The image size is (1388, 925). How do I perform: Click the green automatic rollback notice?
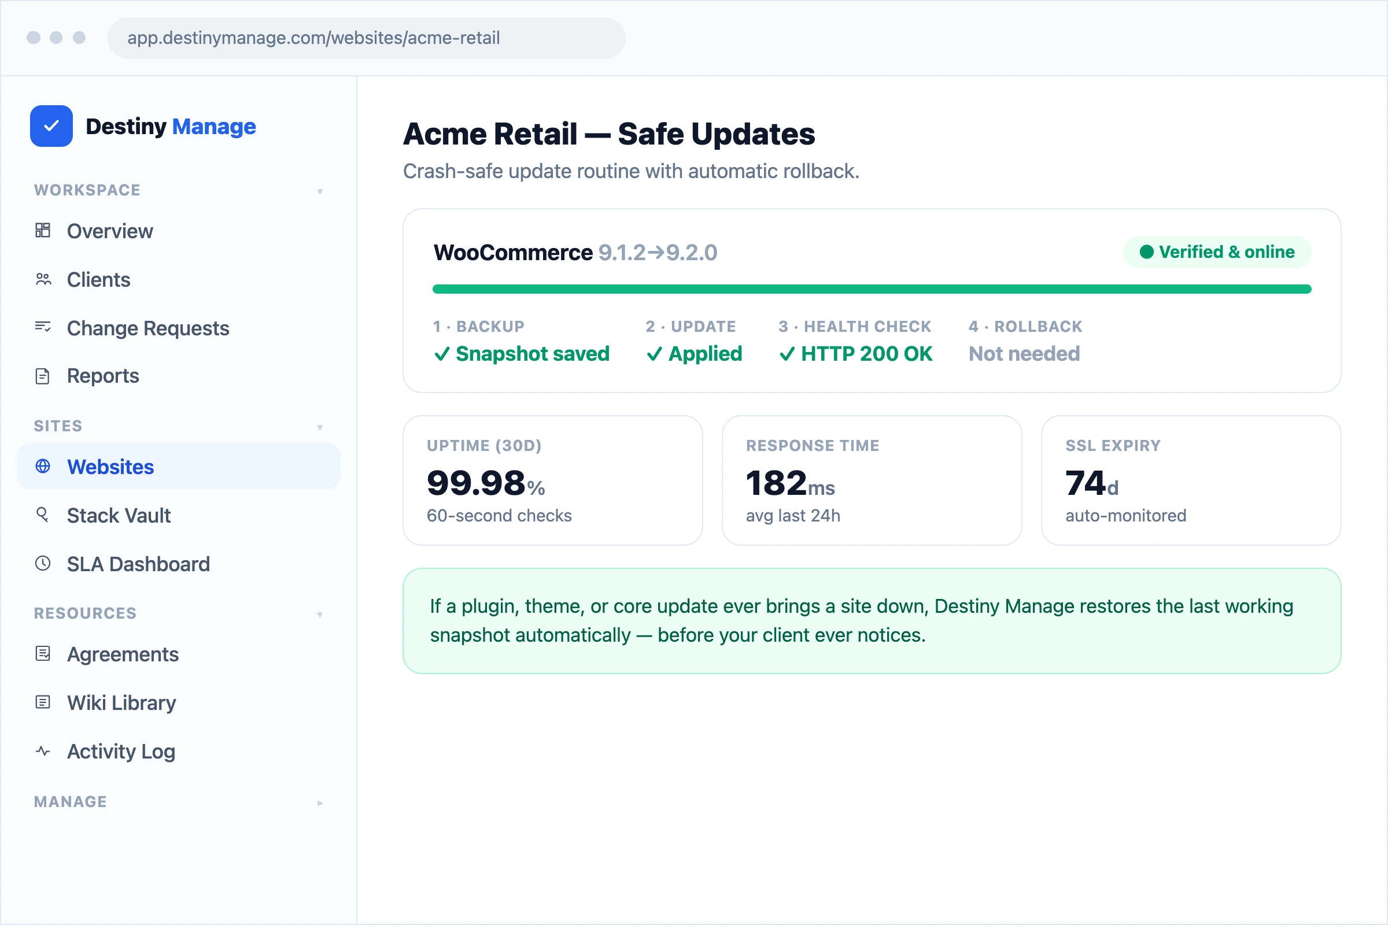pyautogui.click(x=872, y=620)
